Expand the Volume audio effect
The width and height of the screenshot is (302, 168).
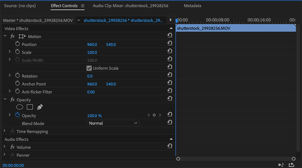[4, 147]
